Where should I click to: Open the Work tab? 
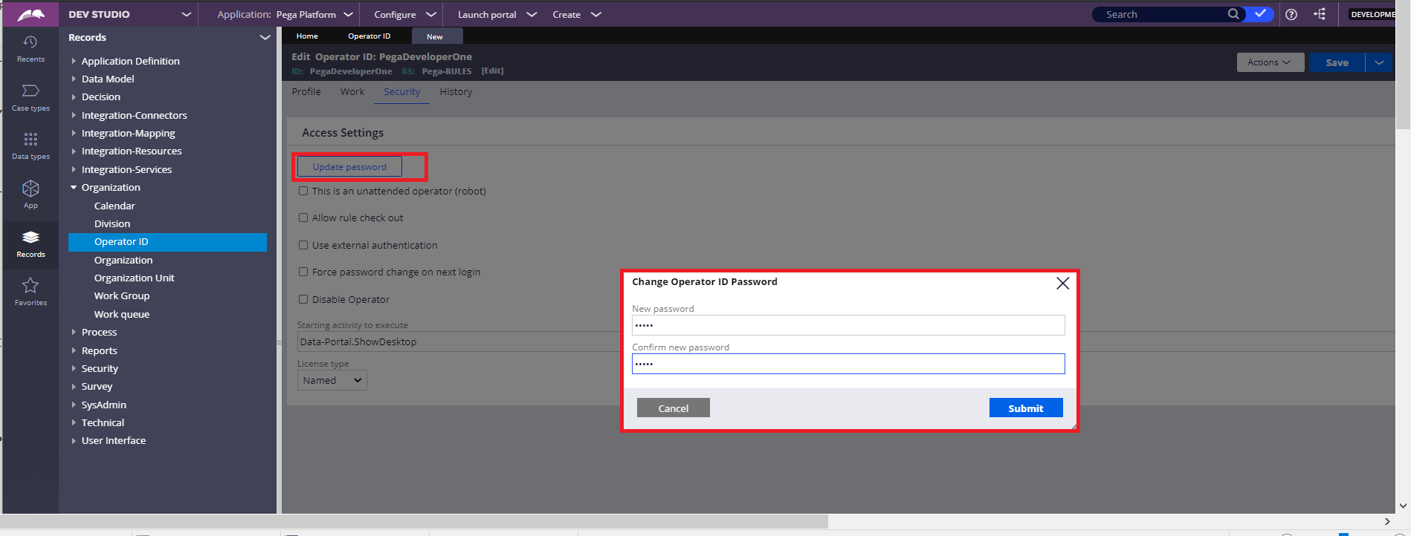click(x=352, y=92)
